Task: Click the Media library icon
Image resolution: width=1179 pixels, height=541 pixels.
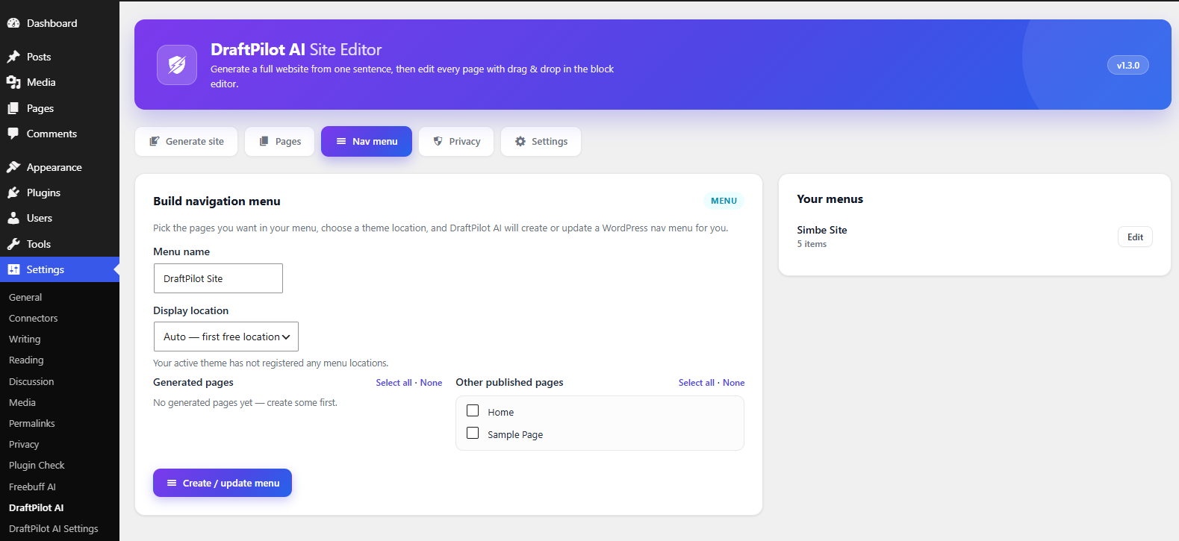Action: [13, 82]
